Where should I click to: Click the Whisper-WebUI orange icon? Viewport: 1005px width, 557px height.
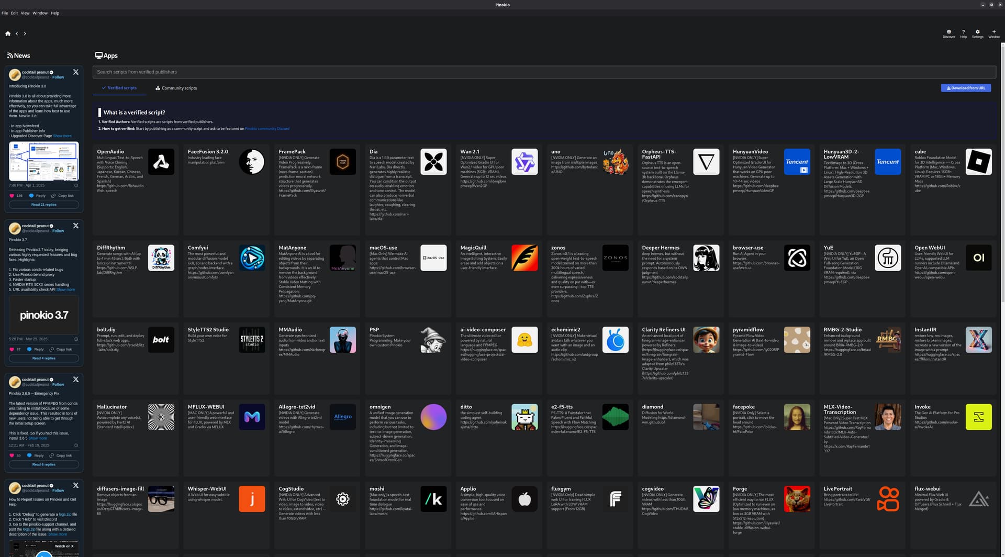pos(252,499)
